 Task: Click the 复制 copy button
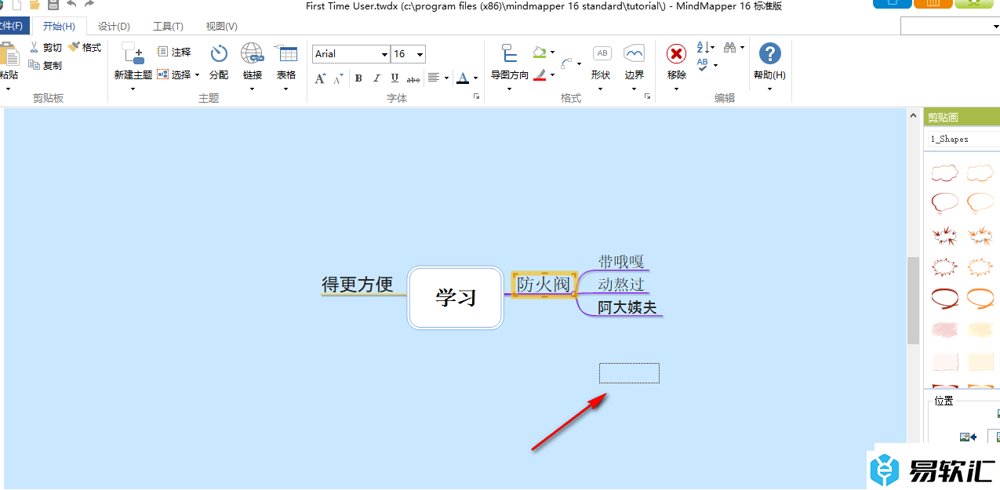pyautogui.click(x=45, y=66)
